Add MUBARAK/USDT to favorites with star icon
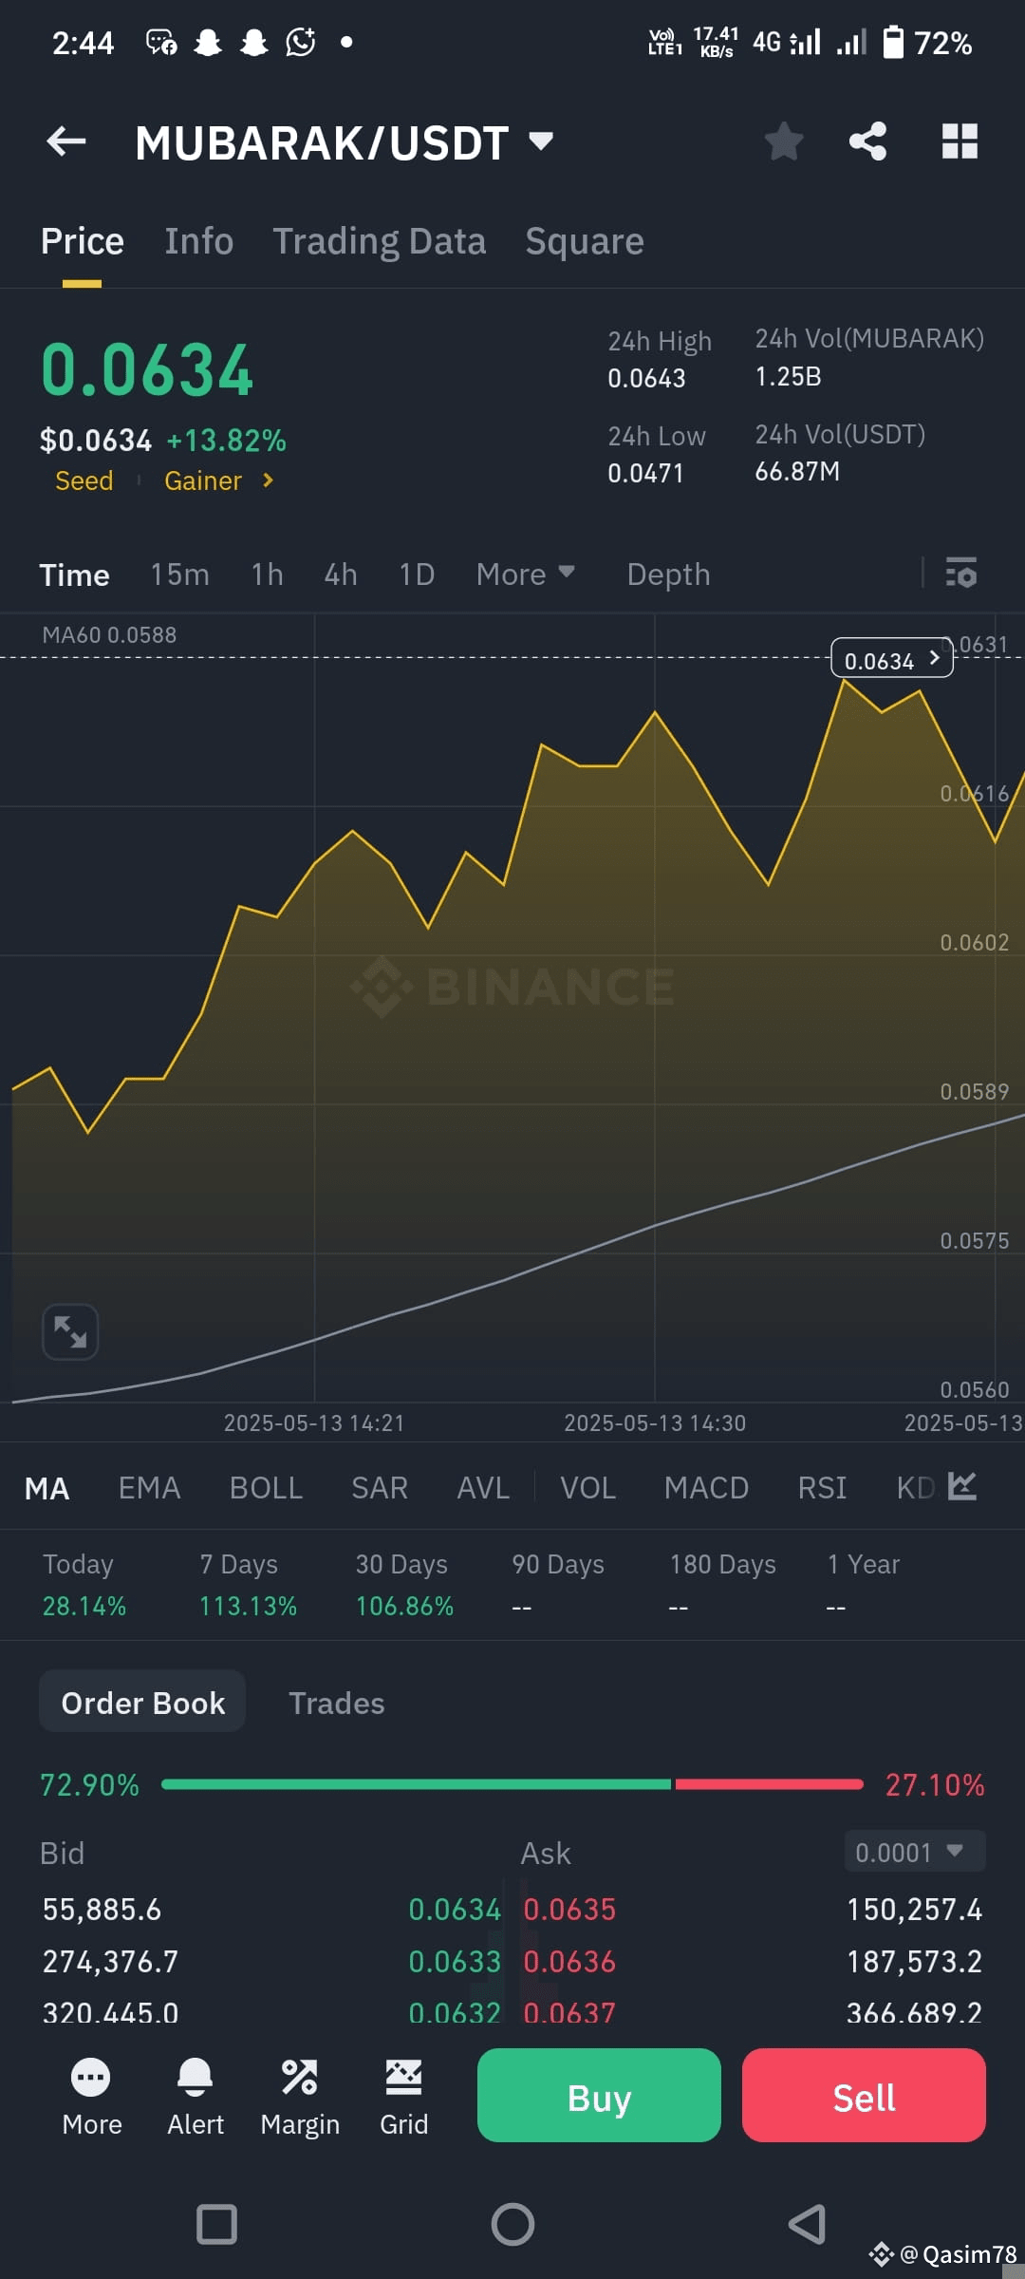 [x=784, y=142]
